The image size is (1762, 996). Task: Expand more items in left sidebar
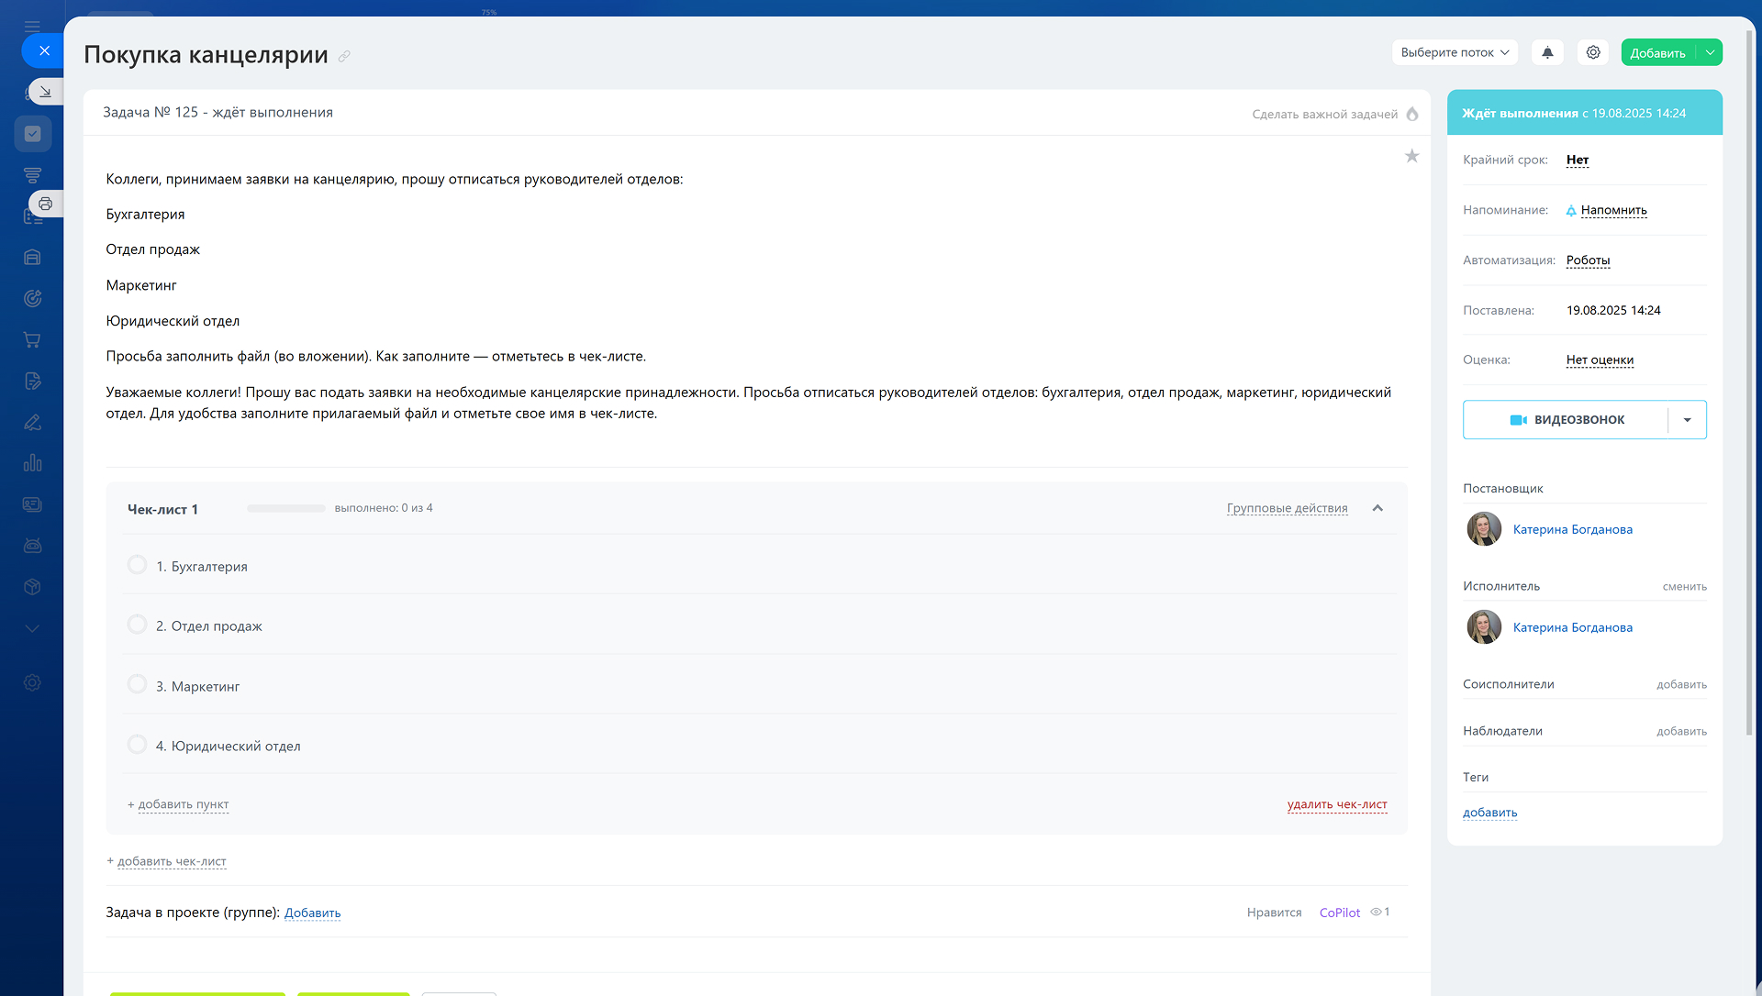[32, 629]
